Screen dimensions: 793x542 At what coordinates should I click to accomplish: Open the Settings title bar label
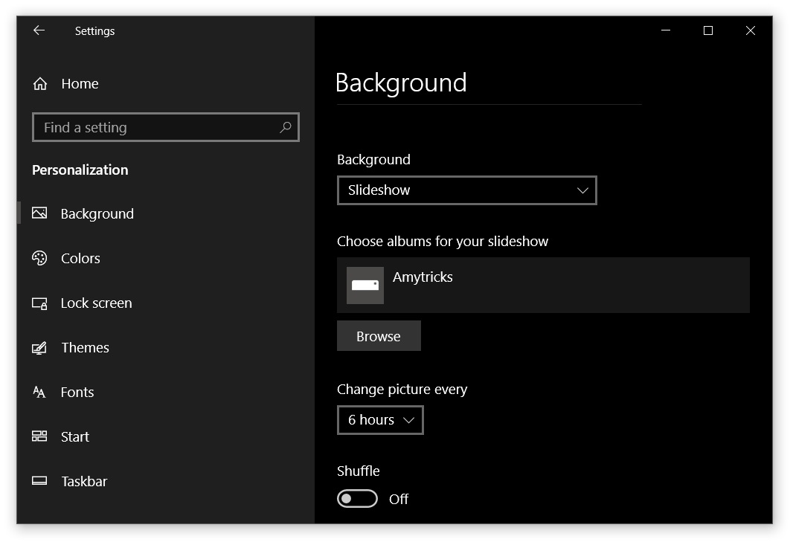pos(95,30)
